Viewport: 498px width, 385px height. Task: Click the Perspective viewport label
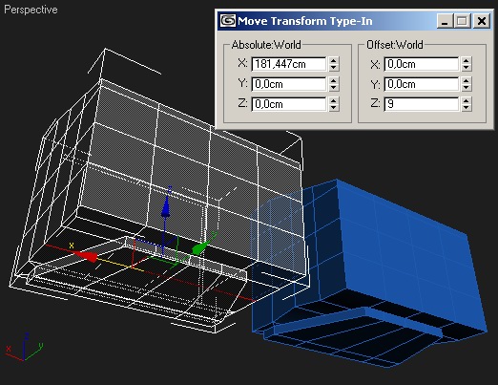pos(31,10)
